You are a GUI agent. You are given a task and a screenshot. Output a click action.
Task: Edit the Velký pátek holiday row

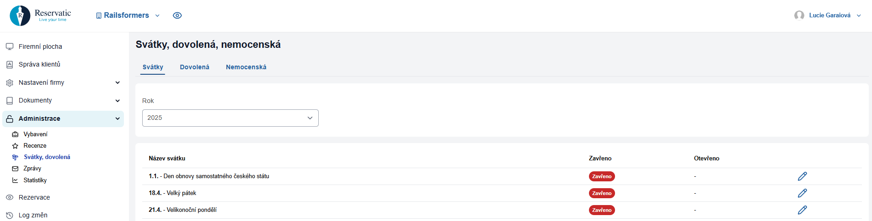click(x=802, y=193)
